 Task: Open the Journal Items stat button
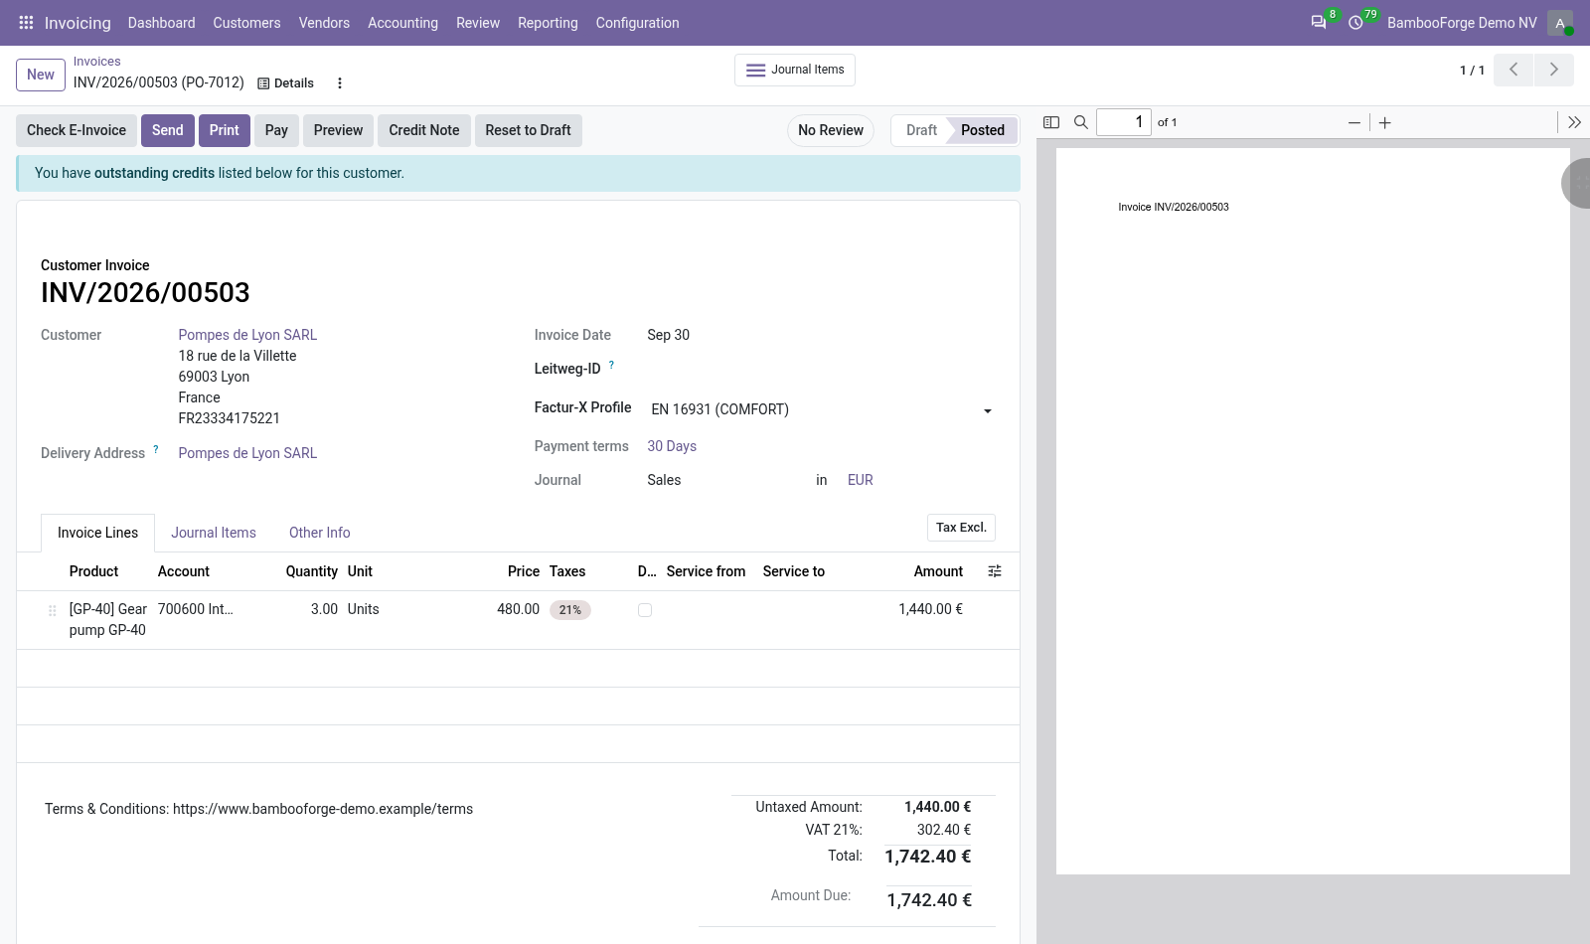click(x=795, y=70)
